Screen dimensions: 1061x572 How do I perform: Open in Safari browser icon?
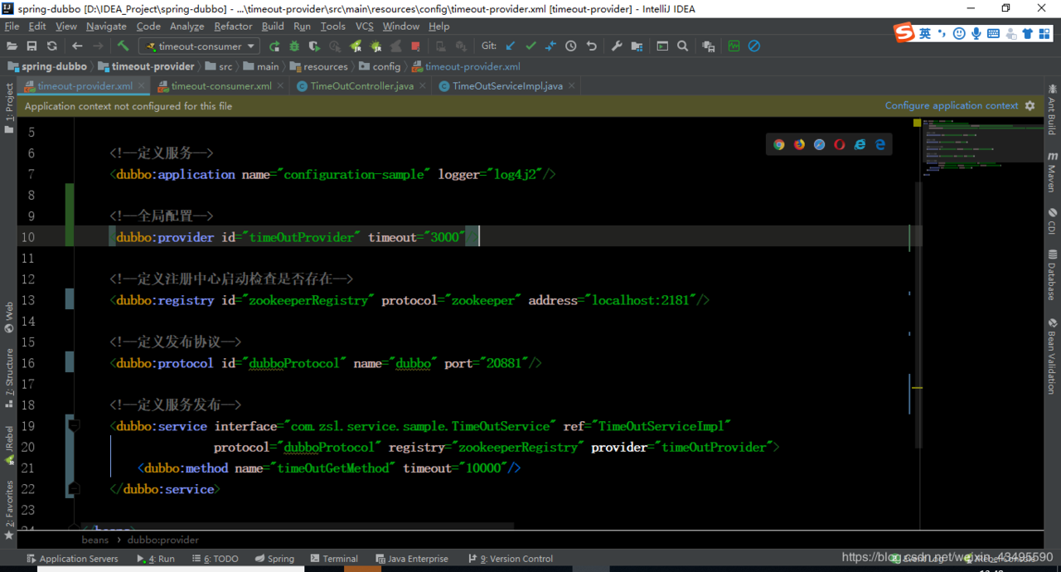pos(819,144)
